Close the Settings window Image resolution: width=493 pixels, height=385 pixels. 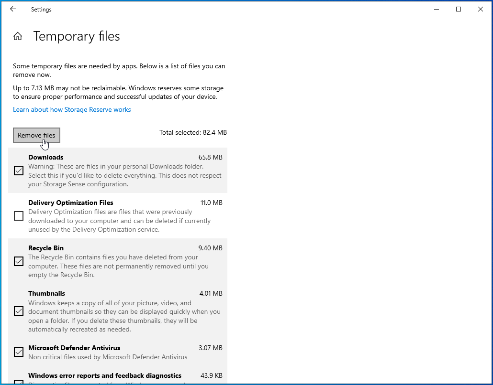pos(481,9)
